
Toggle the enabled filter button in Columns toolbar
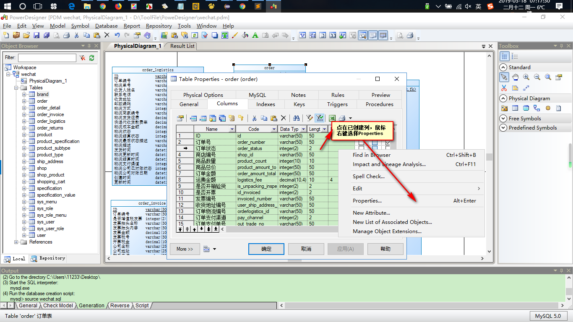[320, 118]
